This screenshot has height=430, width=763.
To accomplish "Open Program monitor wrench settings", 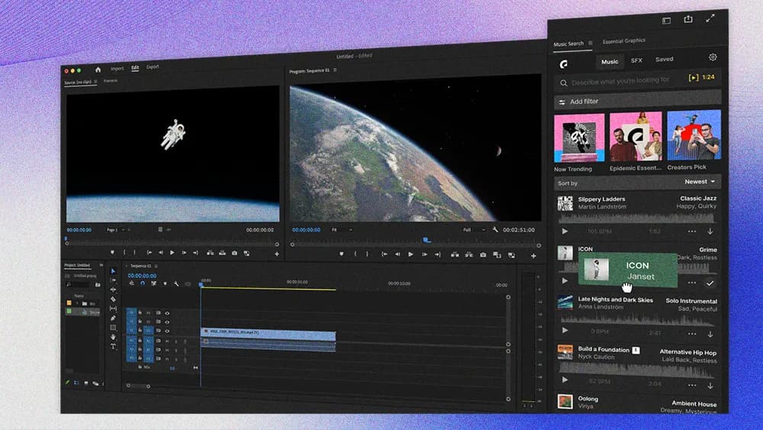I will [495, 230].
